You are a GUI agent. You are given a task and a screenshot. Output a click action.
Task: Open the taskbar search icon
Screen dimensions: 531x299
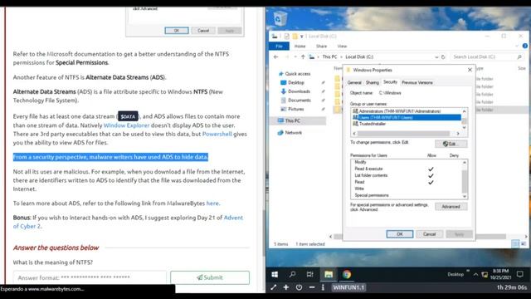[x=292, y=274]
